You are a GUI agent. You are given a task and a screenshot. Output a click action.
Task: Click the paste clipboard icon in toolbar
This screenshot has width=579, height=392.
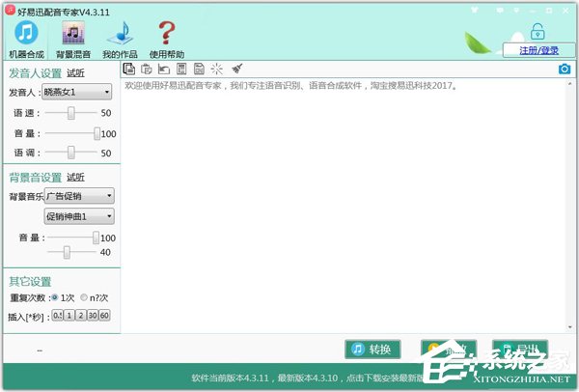147,69
